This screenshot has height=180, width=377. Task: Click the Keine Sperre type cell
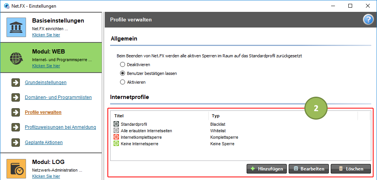222,144
